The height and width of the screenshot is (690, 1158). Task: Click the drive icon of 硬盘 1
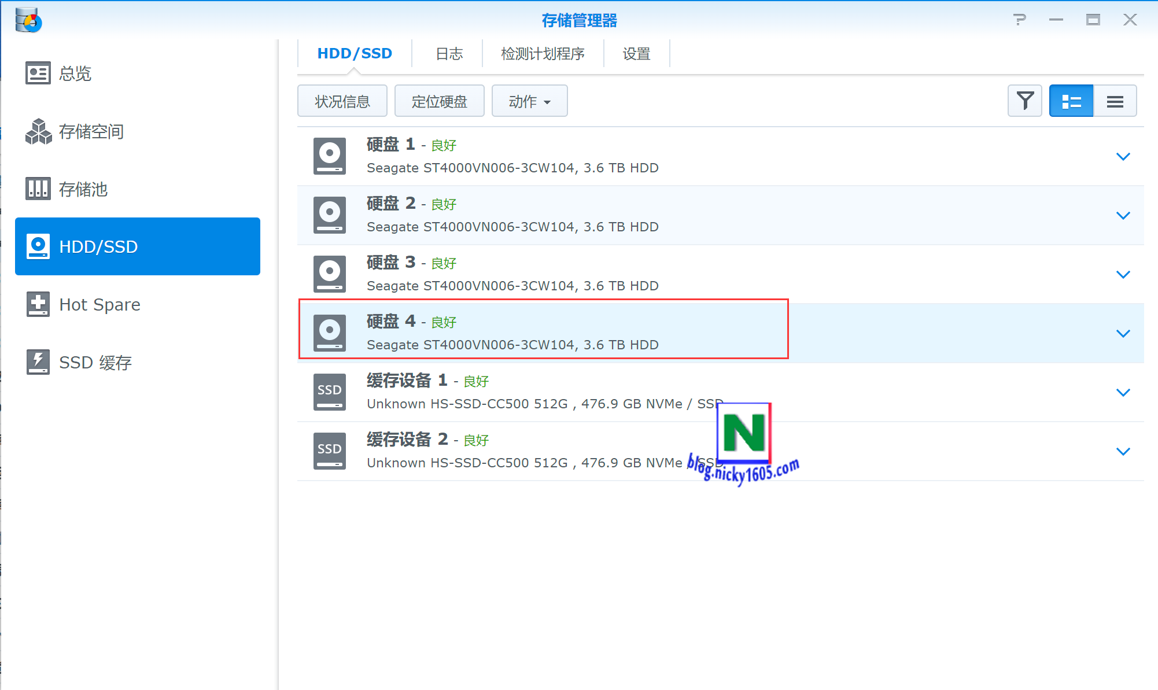(330, 156)
